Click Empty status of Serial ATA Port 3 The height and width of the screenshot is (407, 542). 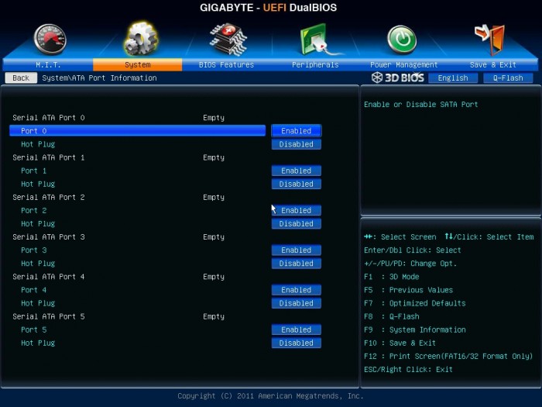[214, 237]
